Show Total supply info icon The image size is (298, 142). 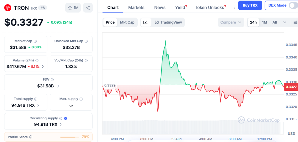tap(36, 99)
